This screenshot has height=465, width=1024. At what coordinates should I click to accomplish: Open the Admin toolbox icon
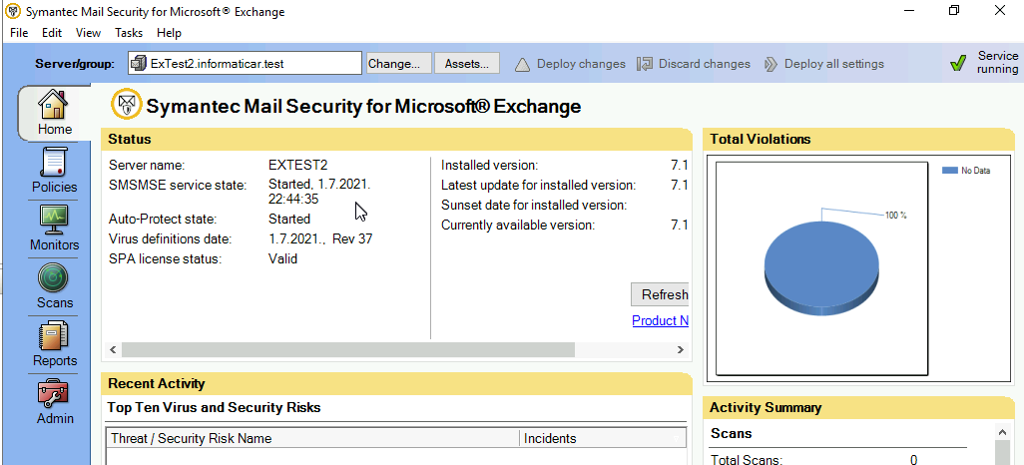(x=54, y=394)
